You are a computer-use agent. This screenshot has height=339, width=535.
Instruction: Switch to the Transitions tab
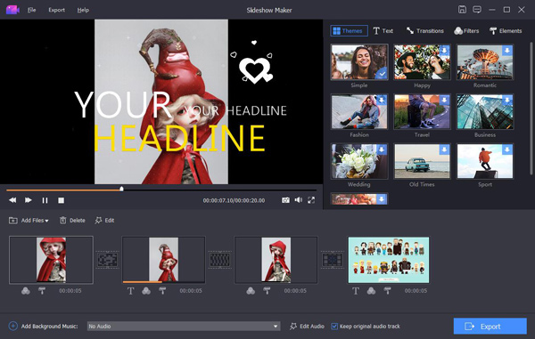(x=424, y=30)
